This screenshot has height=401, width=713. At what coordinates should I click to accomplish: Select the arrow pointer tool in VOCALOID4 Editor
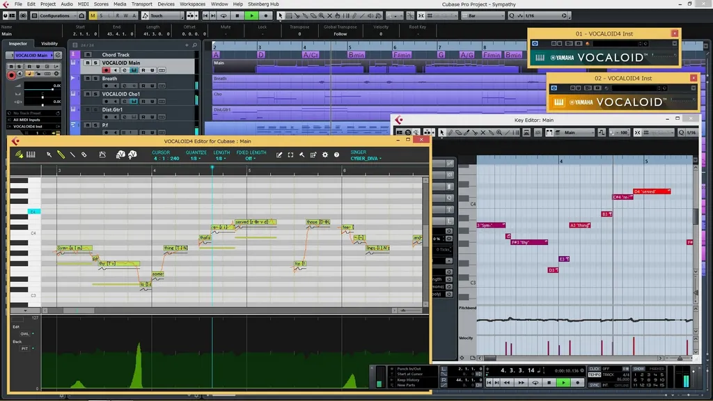(x=49, y=155)
